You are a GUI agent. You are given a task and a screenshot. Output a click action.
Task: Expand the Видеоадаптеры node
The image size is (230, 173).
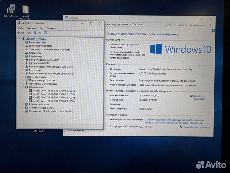(23, 42)
